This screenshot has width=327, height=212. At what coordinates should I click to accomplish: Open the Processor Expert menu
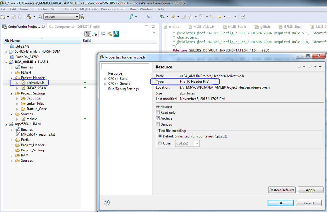point(113,9)
